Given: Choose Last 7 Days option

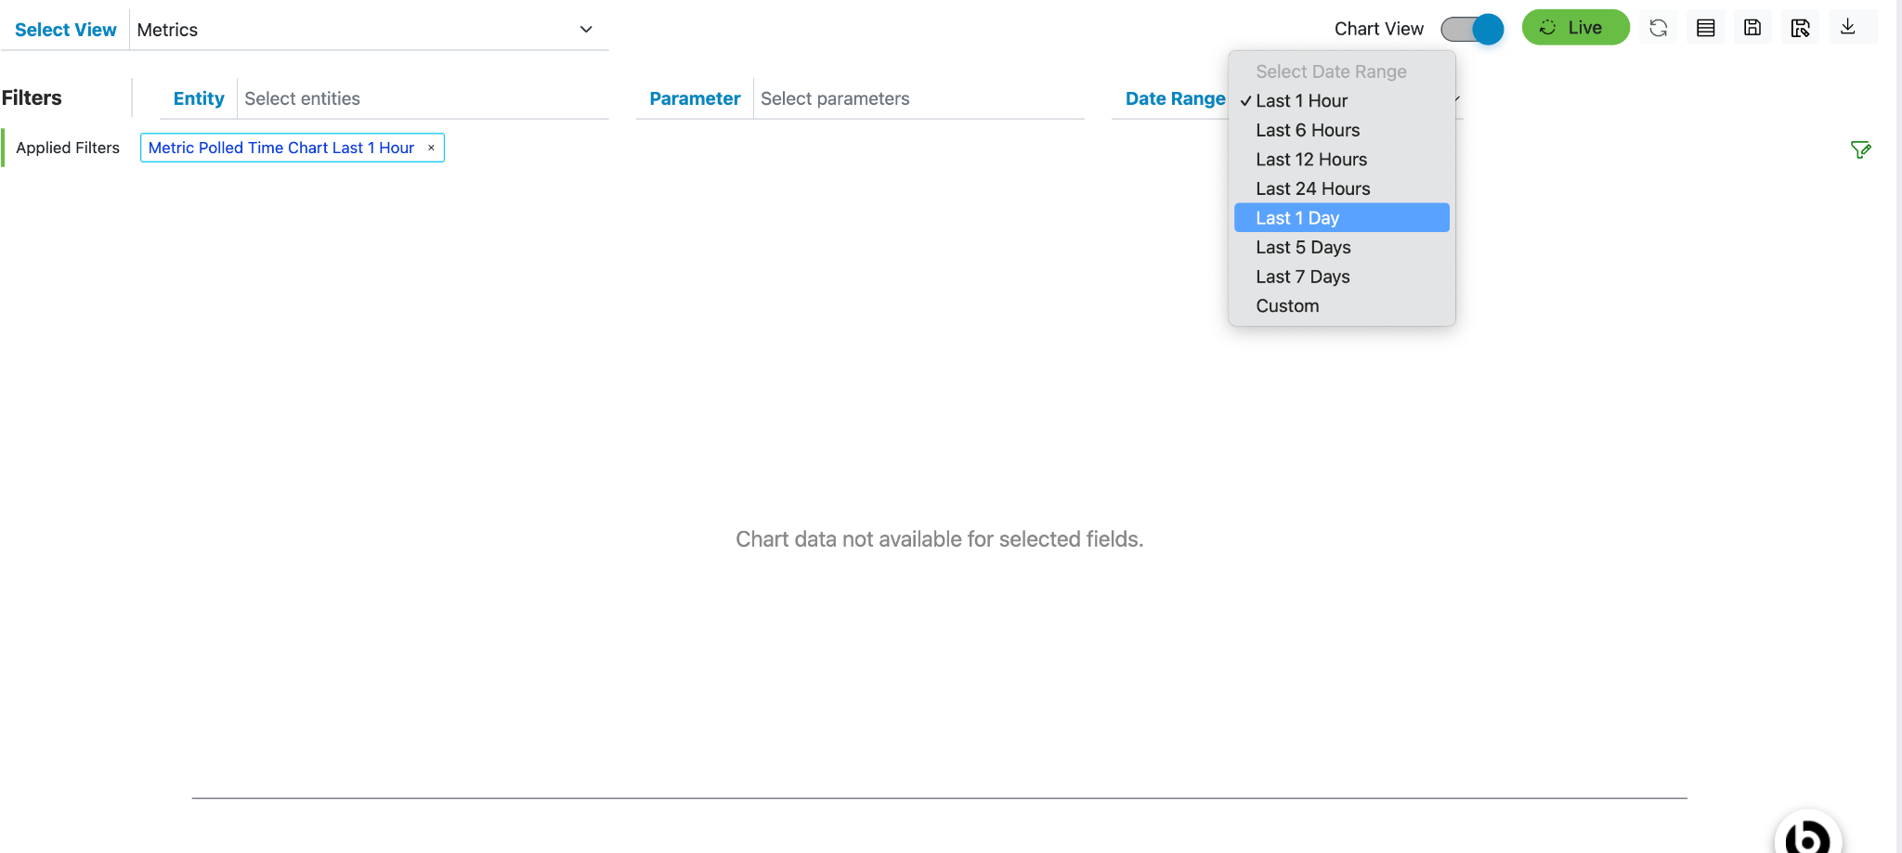Looking at the screenshot, I should click(x=1303, y=277).
